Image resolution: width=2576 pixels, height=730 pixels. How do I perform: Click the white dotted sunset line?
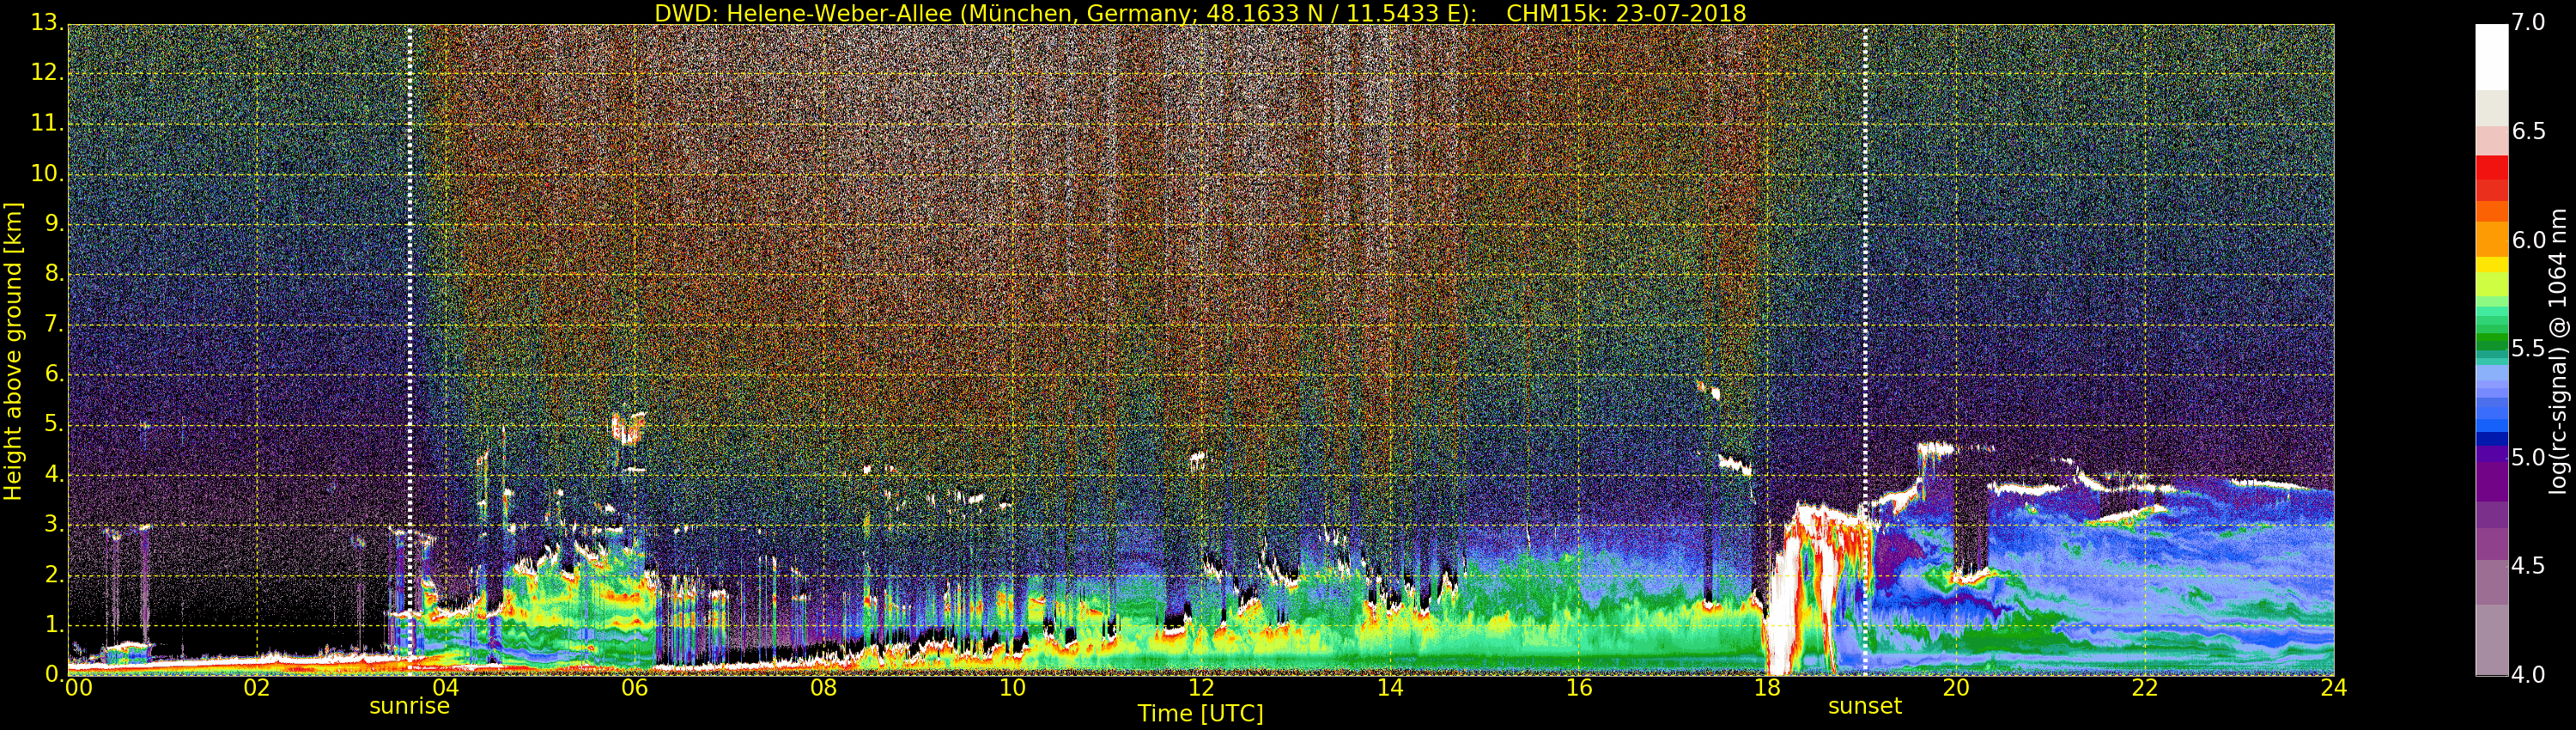[x=1865, y=300]
